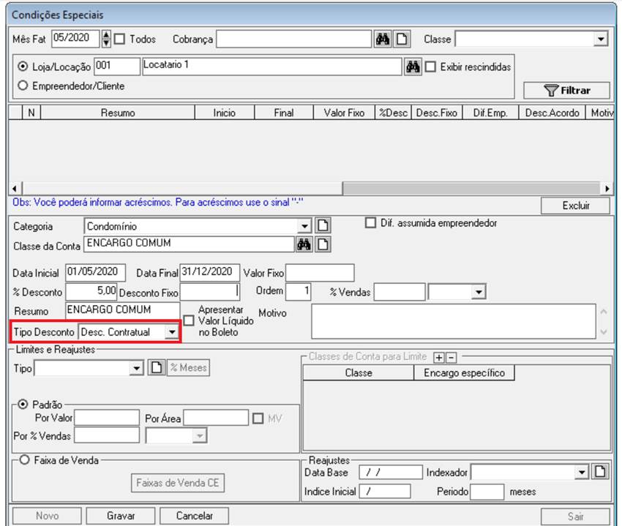Viewport: 622px width, 526px height.
Task: Select Loja/Locação radio button
Action: point(23,67)
